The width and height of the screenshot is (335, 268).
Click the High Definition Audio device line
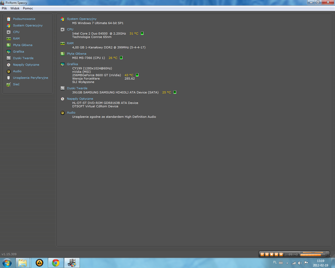pos(114,117)
